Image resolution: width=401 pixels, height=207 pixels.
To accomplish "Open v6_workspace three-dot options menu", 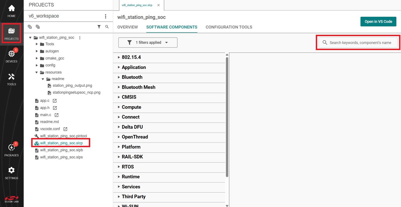I will coord(106,16).
